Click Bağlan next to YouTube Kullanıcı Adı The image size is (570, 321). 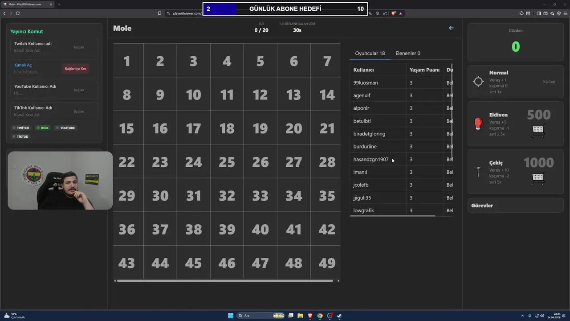coord(79,90)
